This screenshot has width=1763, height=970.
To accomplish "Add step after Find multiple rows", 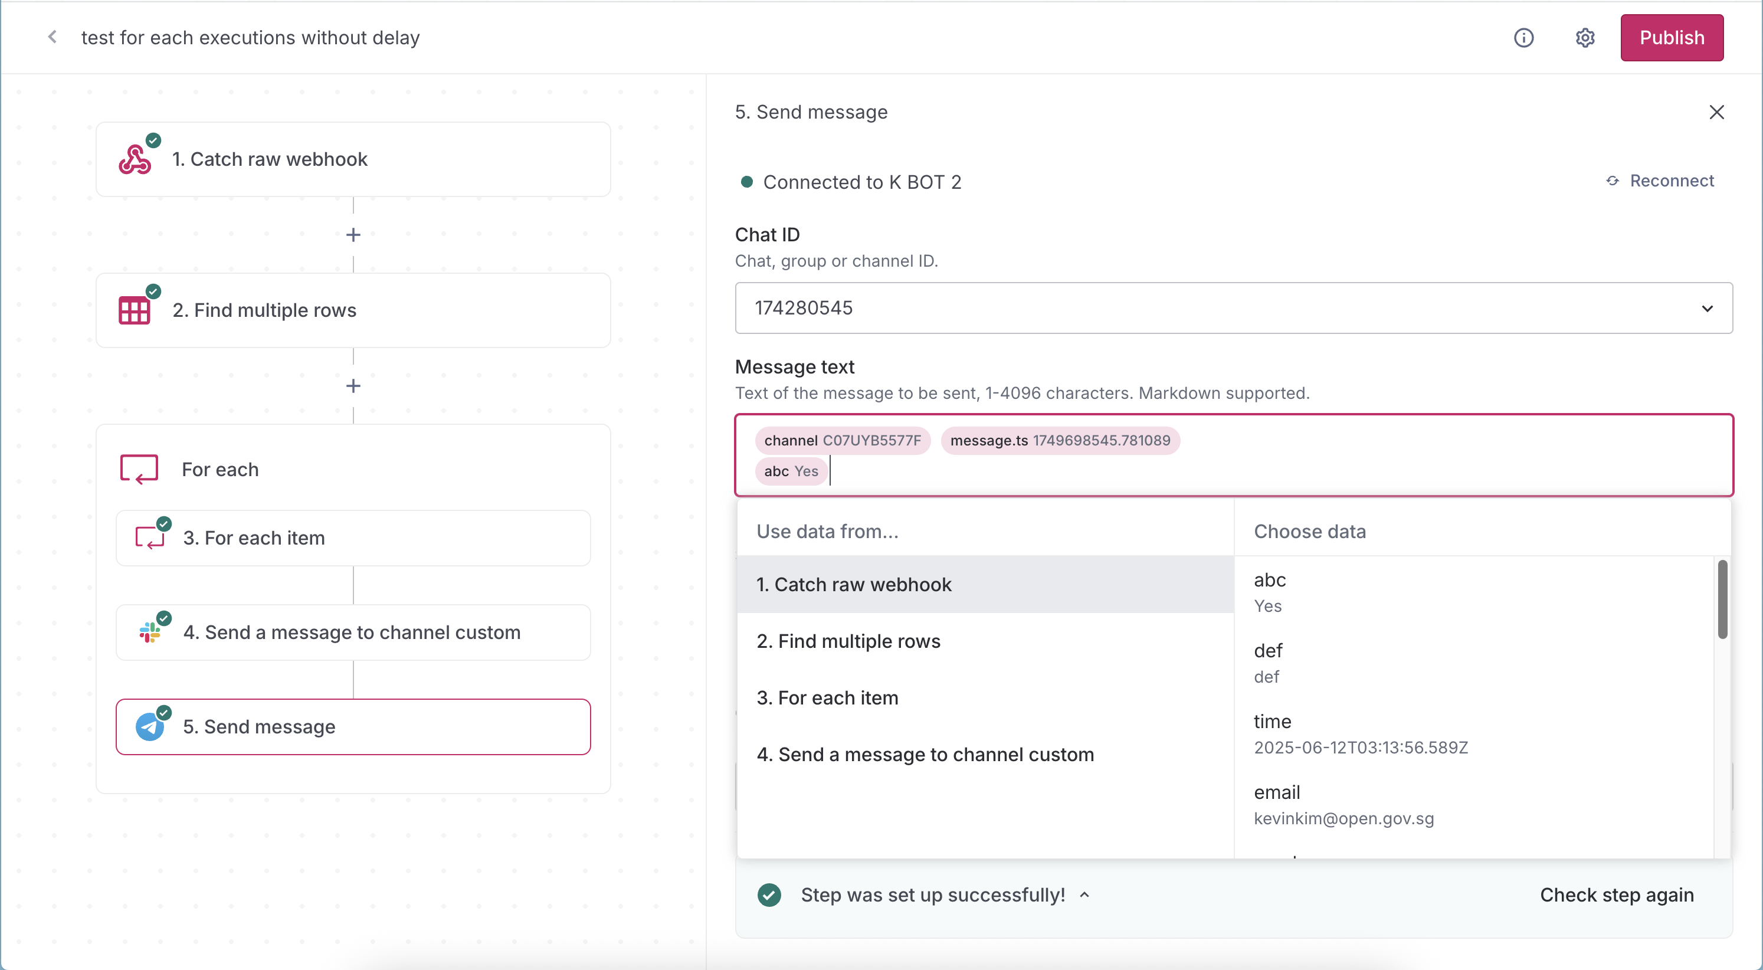I will tap(353, 386).
